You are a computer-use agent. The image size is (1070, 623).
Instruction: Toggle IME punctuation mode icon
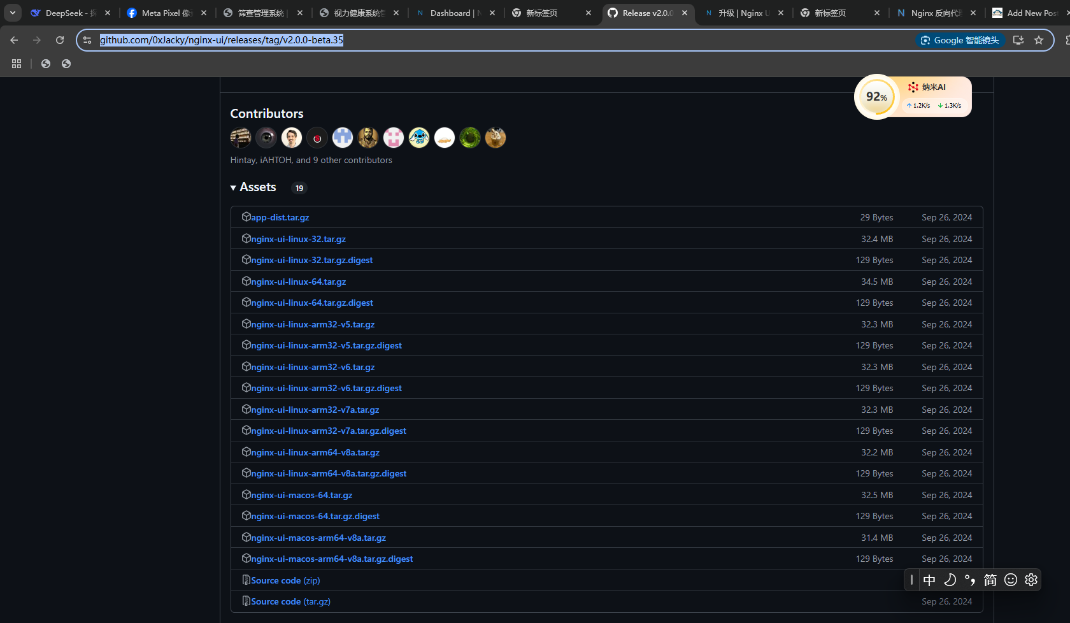pyautogui.click(x=970, y=580)
